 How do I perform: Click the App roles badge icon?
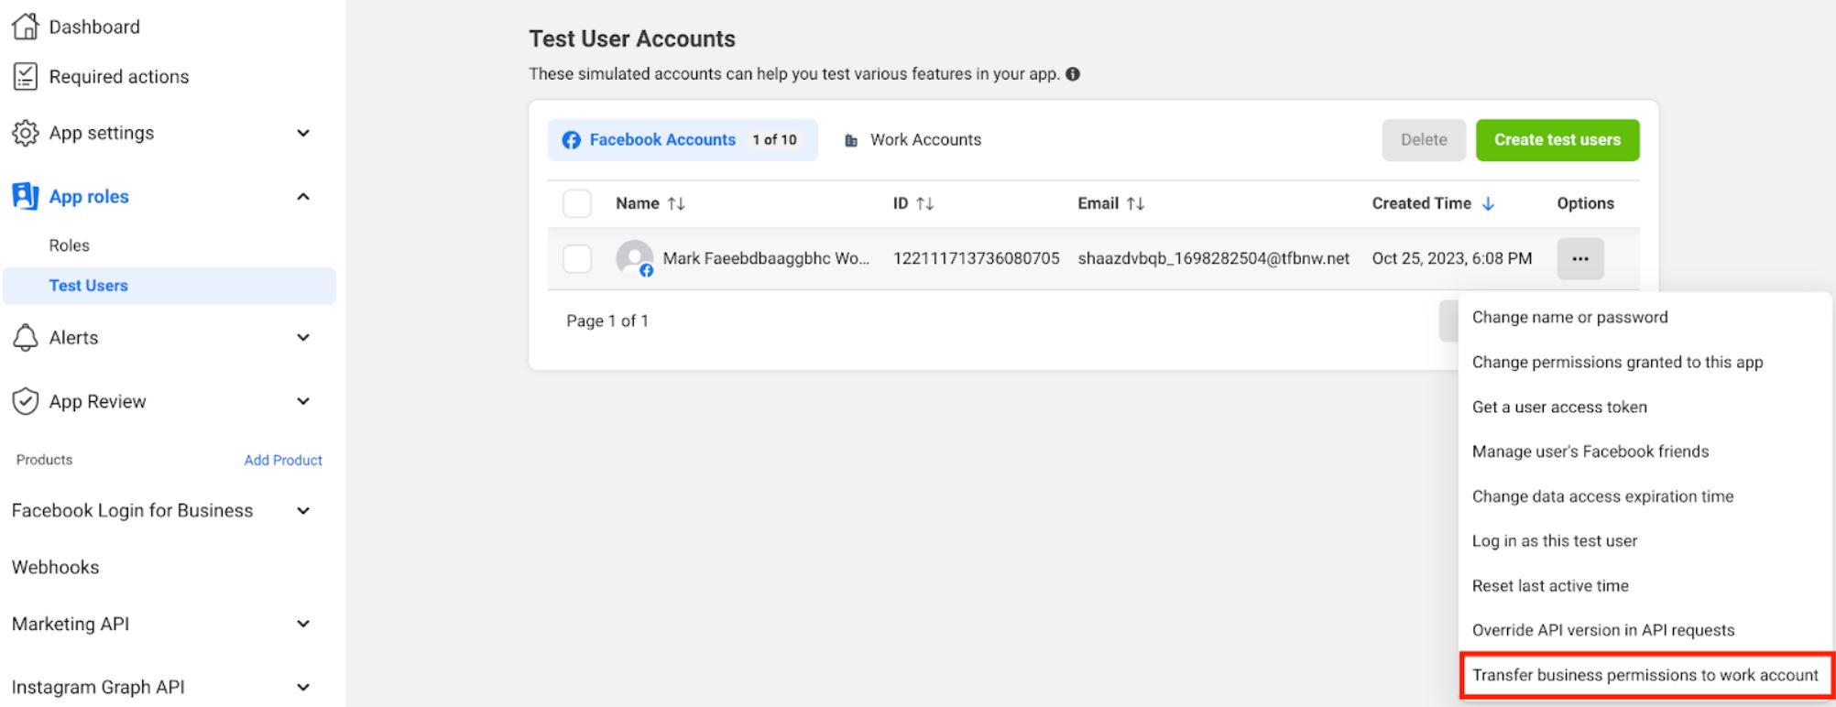pos(25,196)
